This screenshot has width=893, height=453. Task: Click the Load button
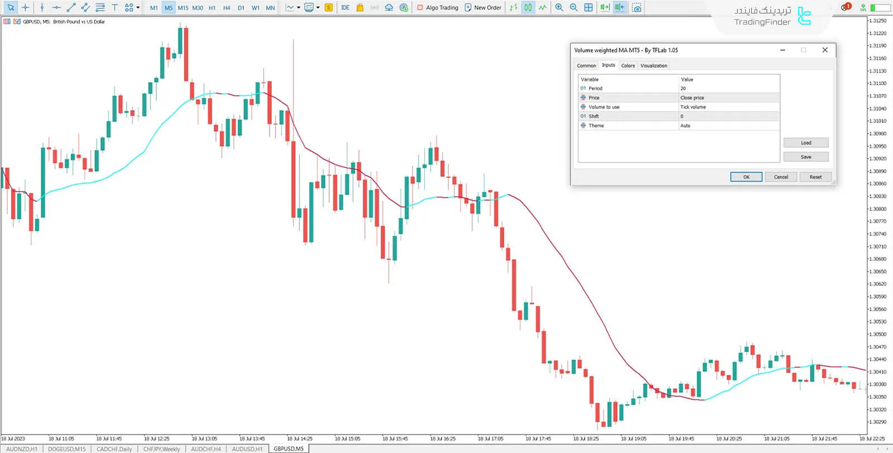pyautogui.click(x=805, y=143)
